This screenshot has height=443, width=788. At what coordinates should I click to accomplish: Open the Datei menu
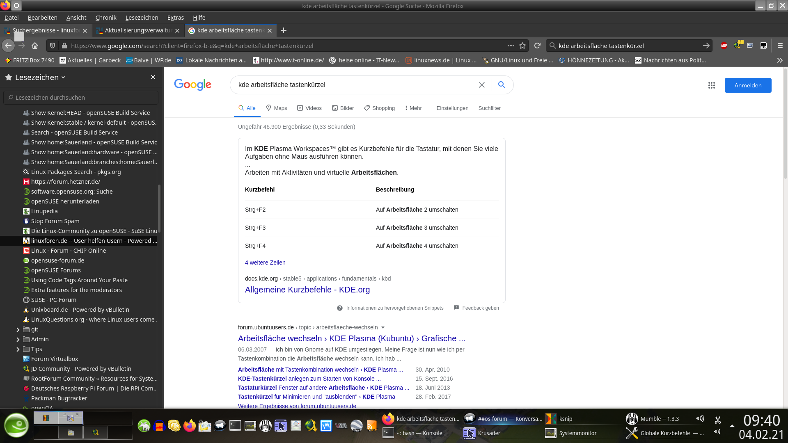click(x=11, y=18)
